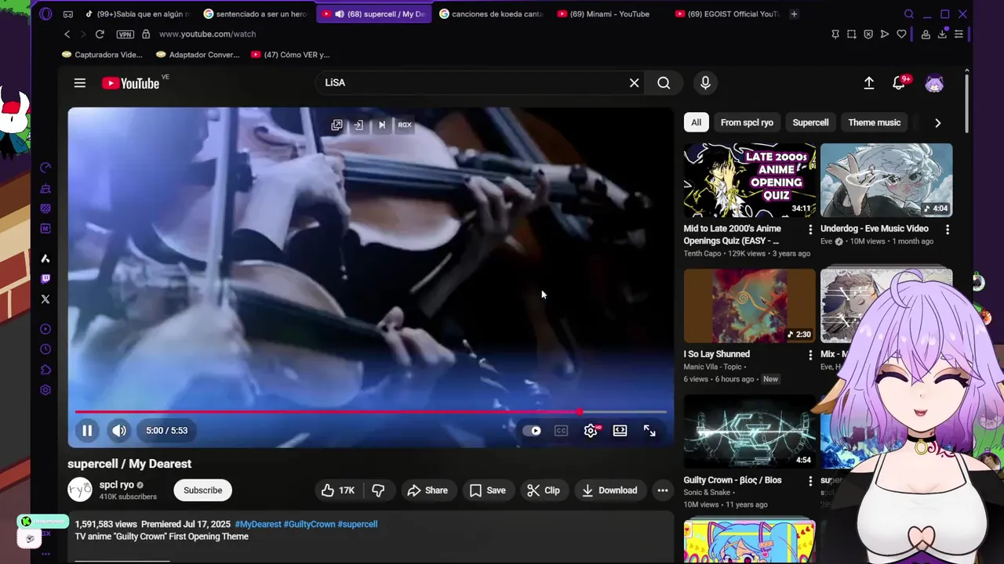
Task: Open the Opera GX main menu logo
Action: coord(45,14)
